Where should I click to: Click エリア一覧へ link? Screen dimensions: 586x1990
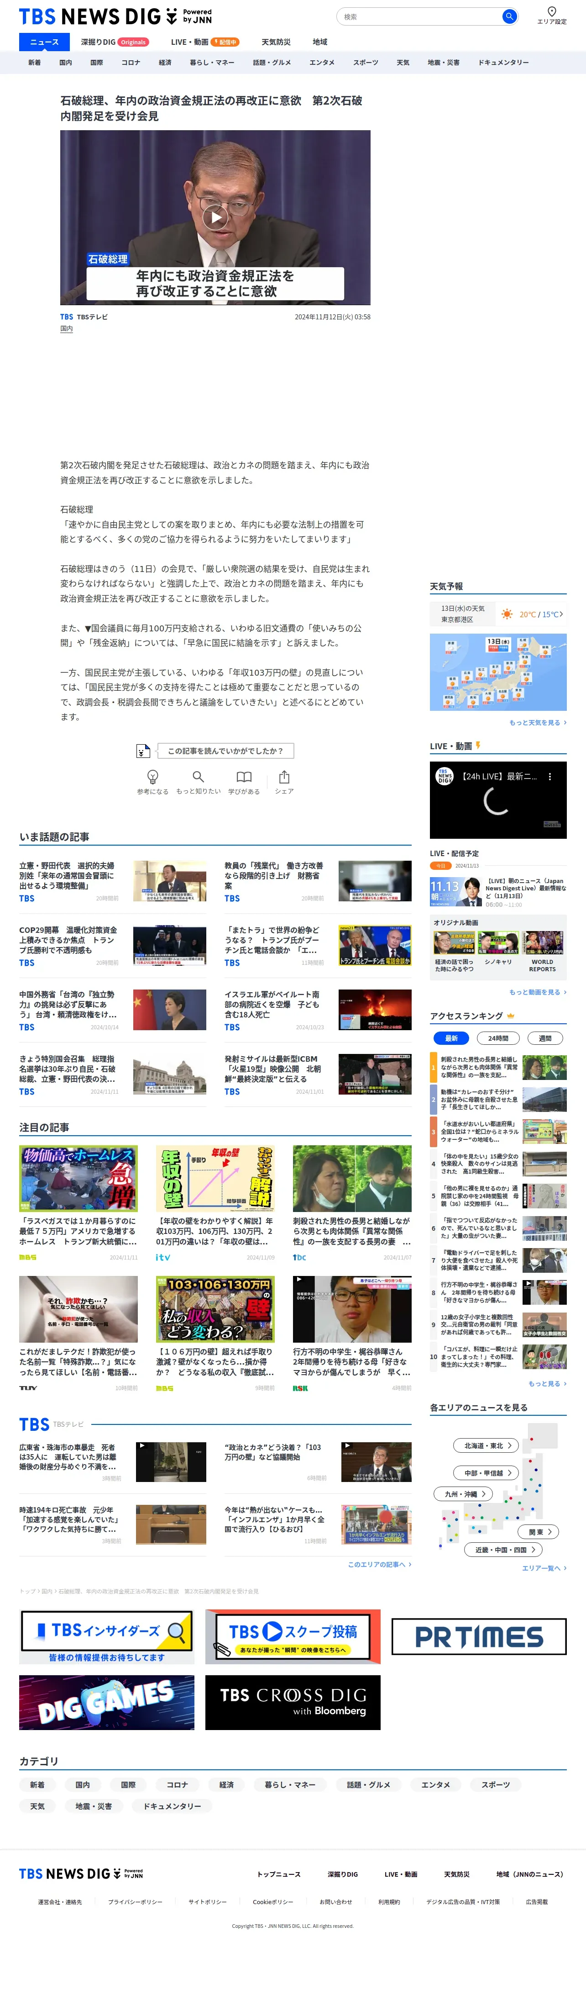pyautogui.click(x=544, y=1568)
